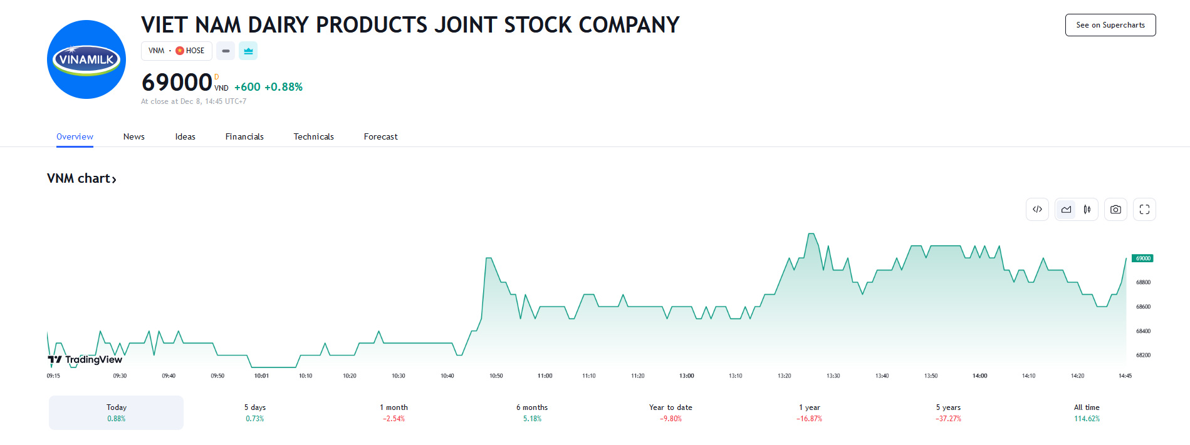Open the embed code icon above the chart

(x=1037, y=210)
